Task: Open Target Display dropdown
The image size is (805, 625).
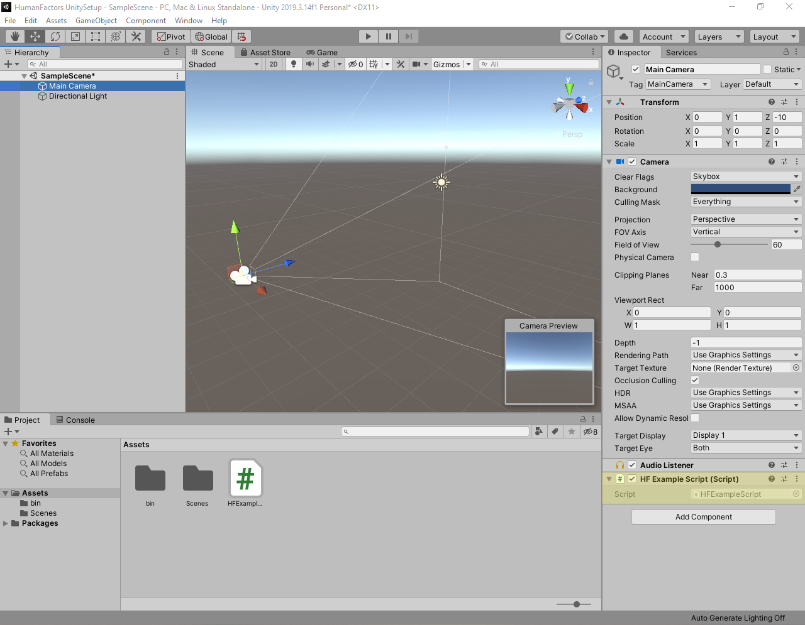Action: point(746,435)
